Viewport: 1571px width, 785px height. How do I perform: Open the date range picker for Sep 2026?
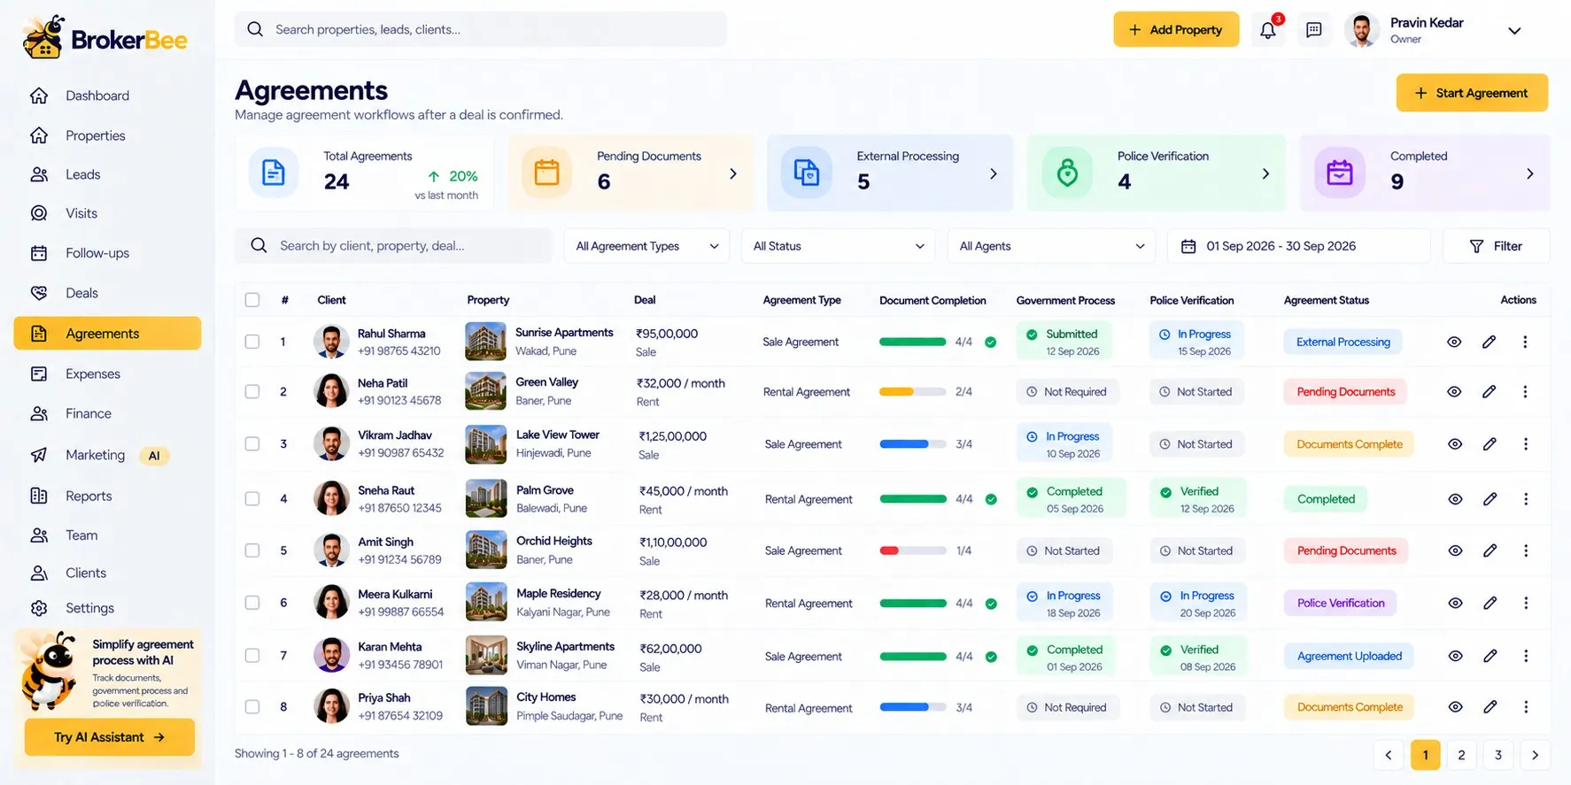coord(1299,246)
